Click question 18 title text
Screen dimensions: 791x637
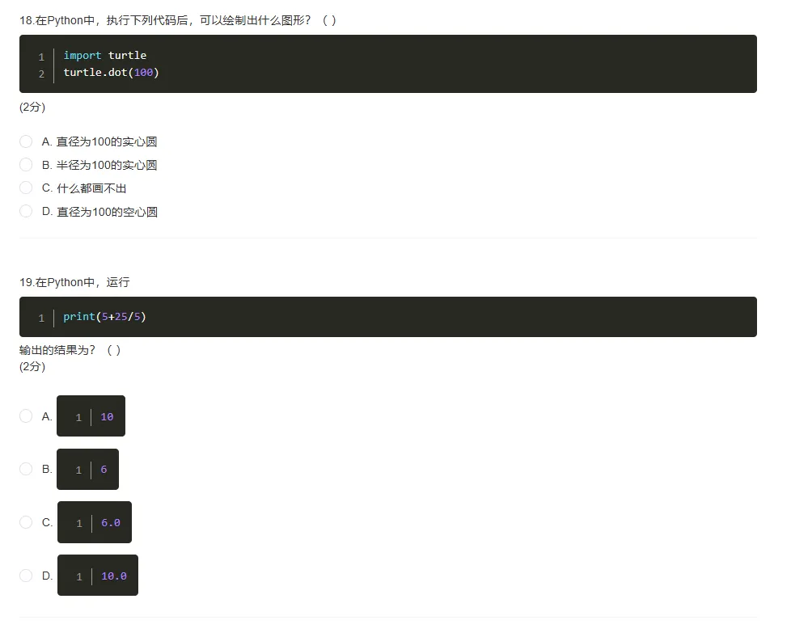pos(178,21)
